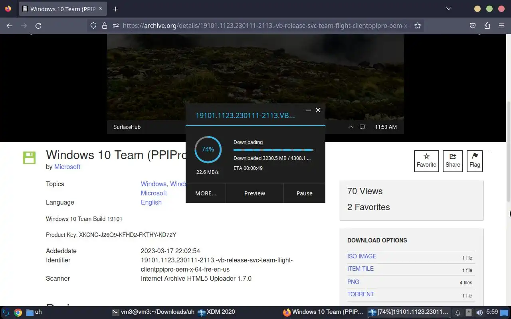Click the screenshot preview image
Image resolution: width=511 pixels, height=319 pixels.
click(255, 84)
